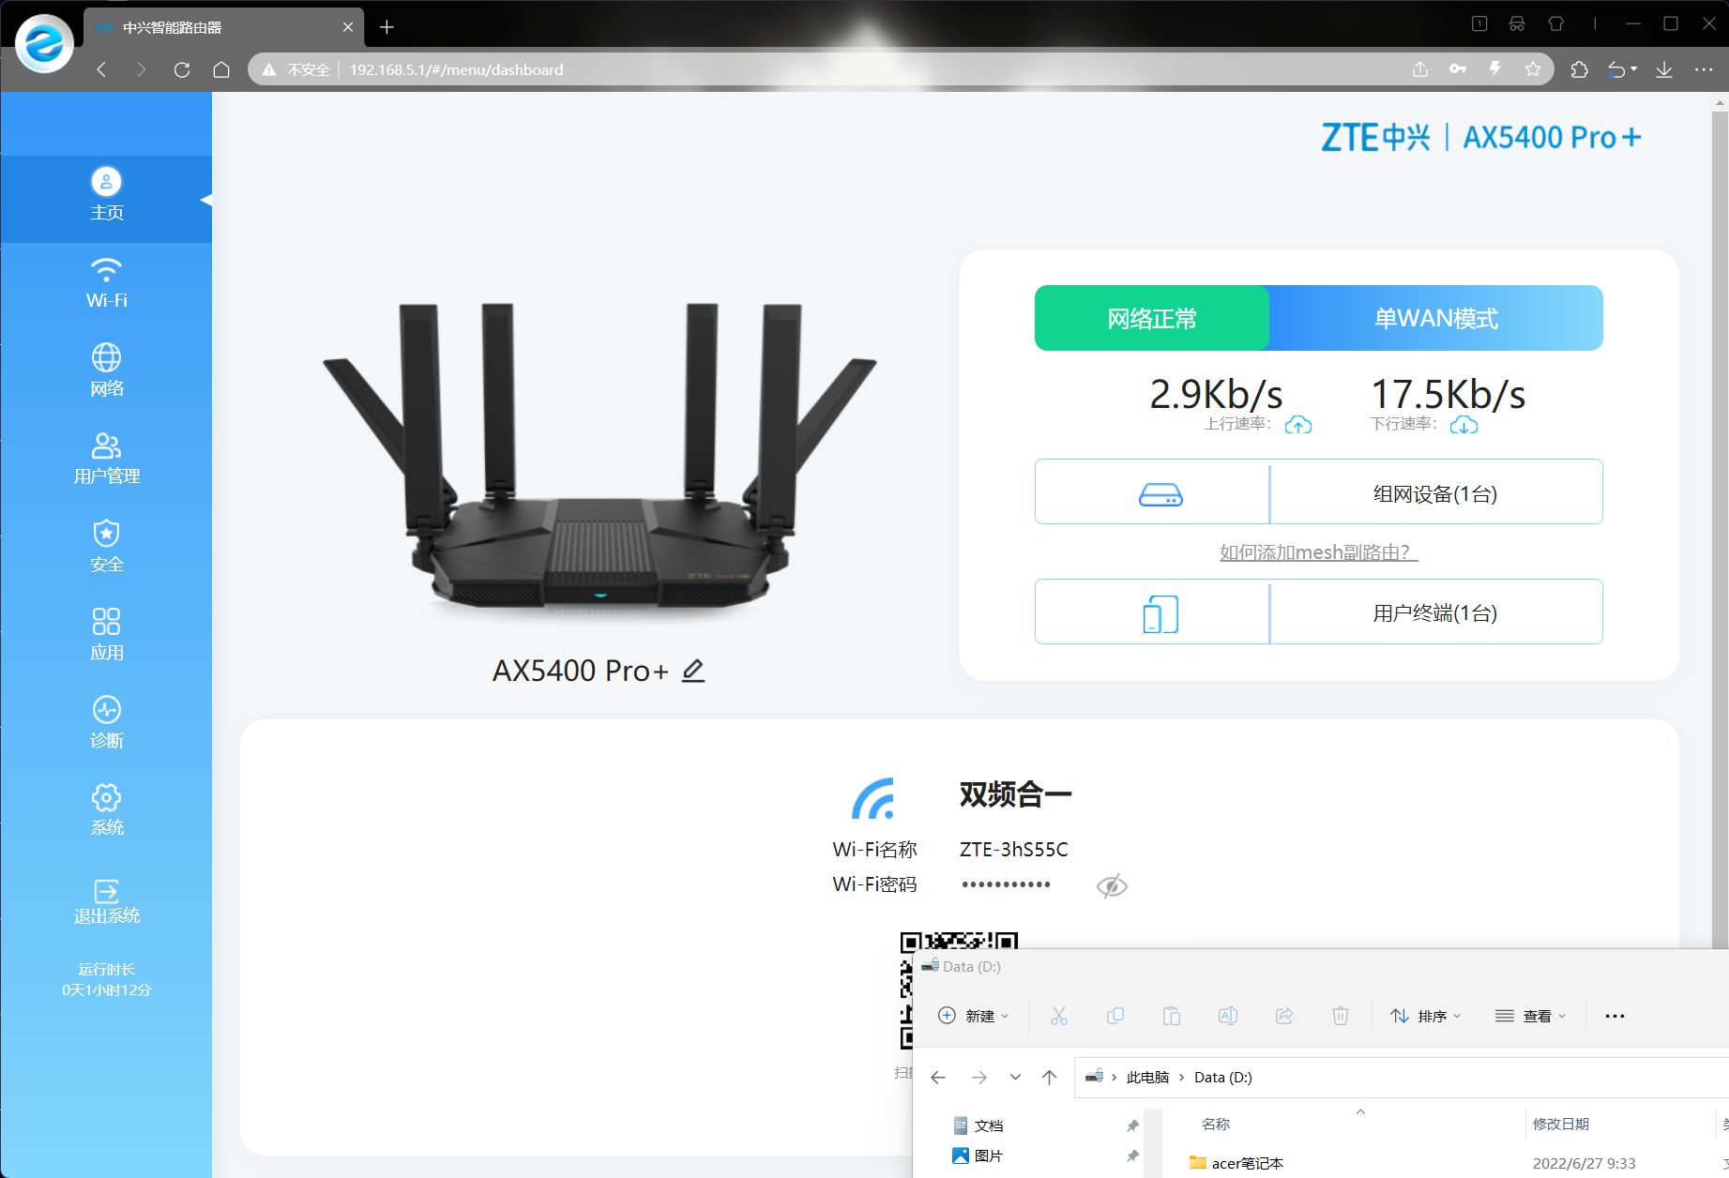Reload the browser page
The width and height of the screenshot is (1729, 1178).
(182, 69)
